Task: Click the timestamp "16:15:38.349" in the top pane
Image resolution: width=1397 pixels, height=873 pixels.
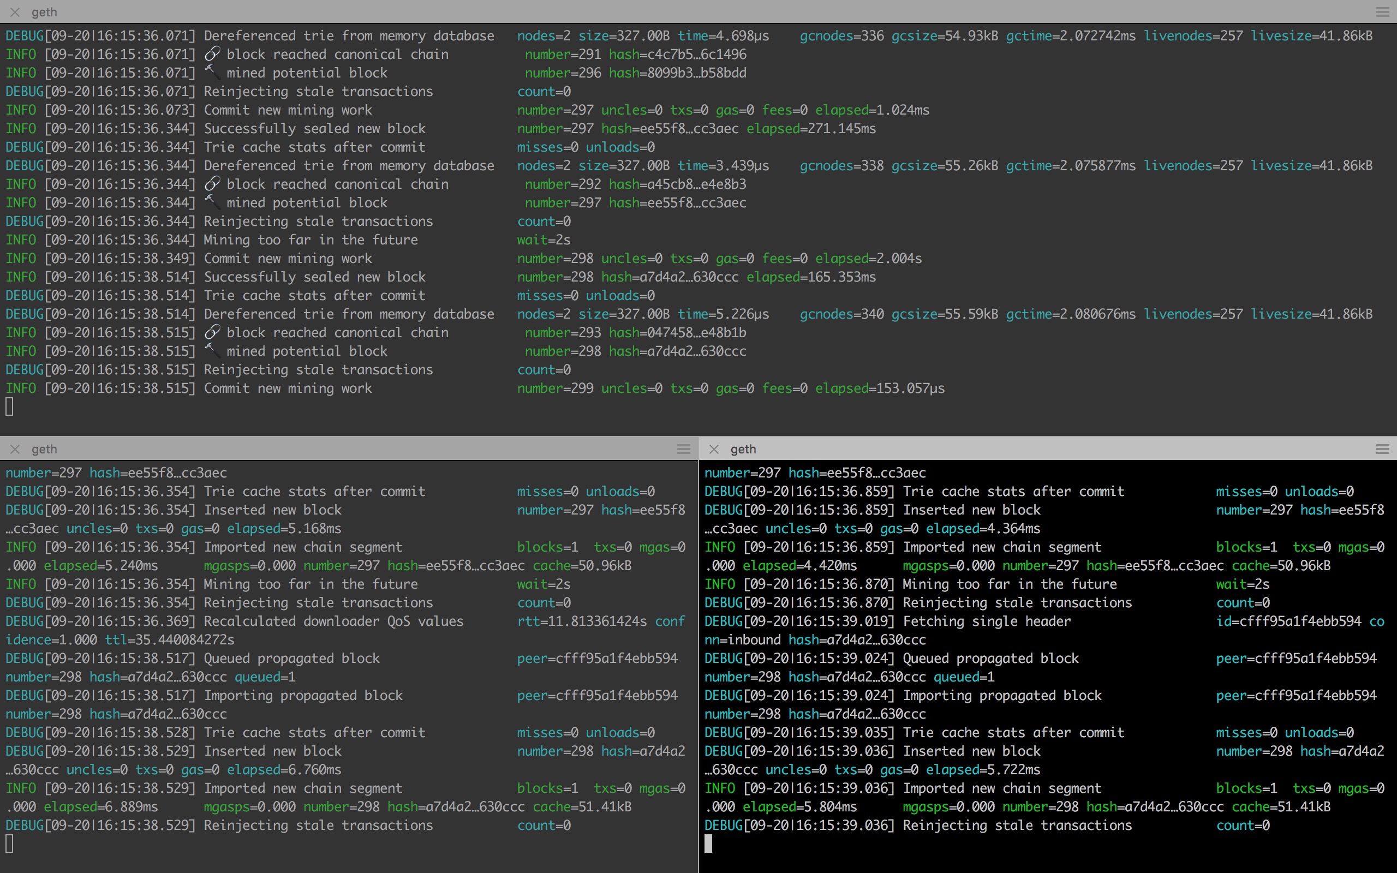Action: pos(143,258)
